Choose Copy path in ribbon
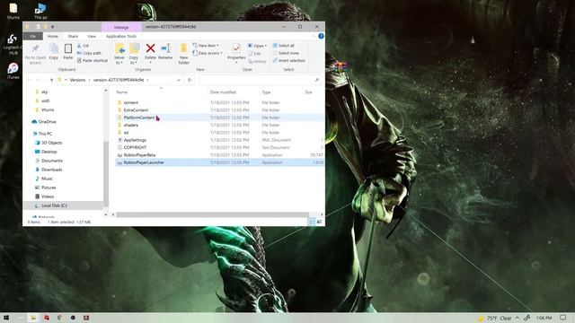Image resolution: width=575 pixels, height=323 pixels. [x=89, y=53]
